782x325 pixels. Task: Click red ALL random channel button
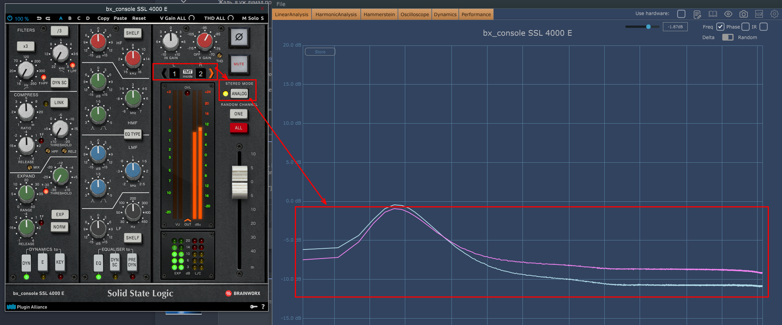point(239,128)
